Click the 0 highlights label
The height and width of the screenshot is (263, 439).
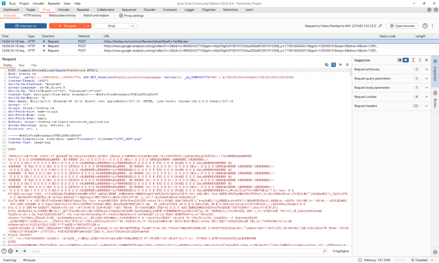point(341,251)
